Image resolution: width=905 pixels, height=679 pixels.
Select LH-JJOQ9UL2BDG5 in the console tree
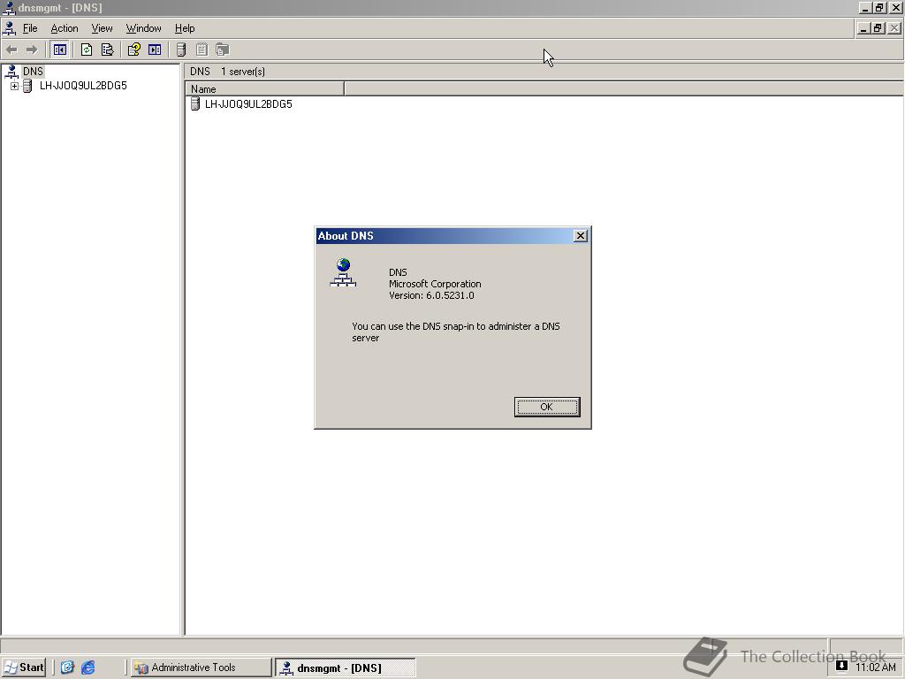point(83,86)
